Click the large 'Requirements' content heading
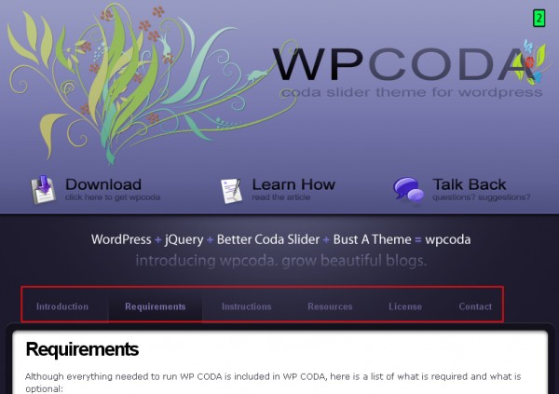 pos(82,349)
